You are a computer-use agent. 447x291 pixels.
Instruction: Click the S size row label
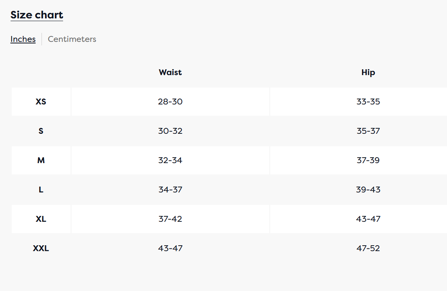41,131
